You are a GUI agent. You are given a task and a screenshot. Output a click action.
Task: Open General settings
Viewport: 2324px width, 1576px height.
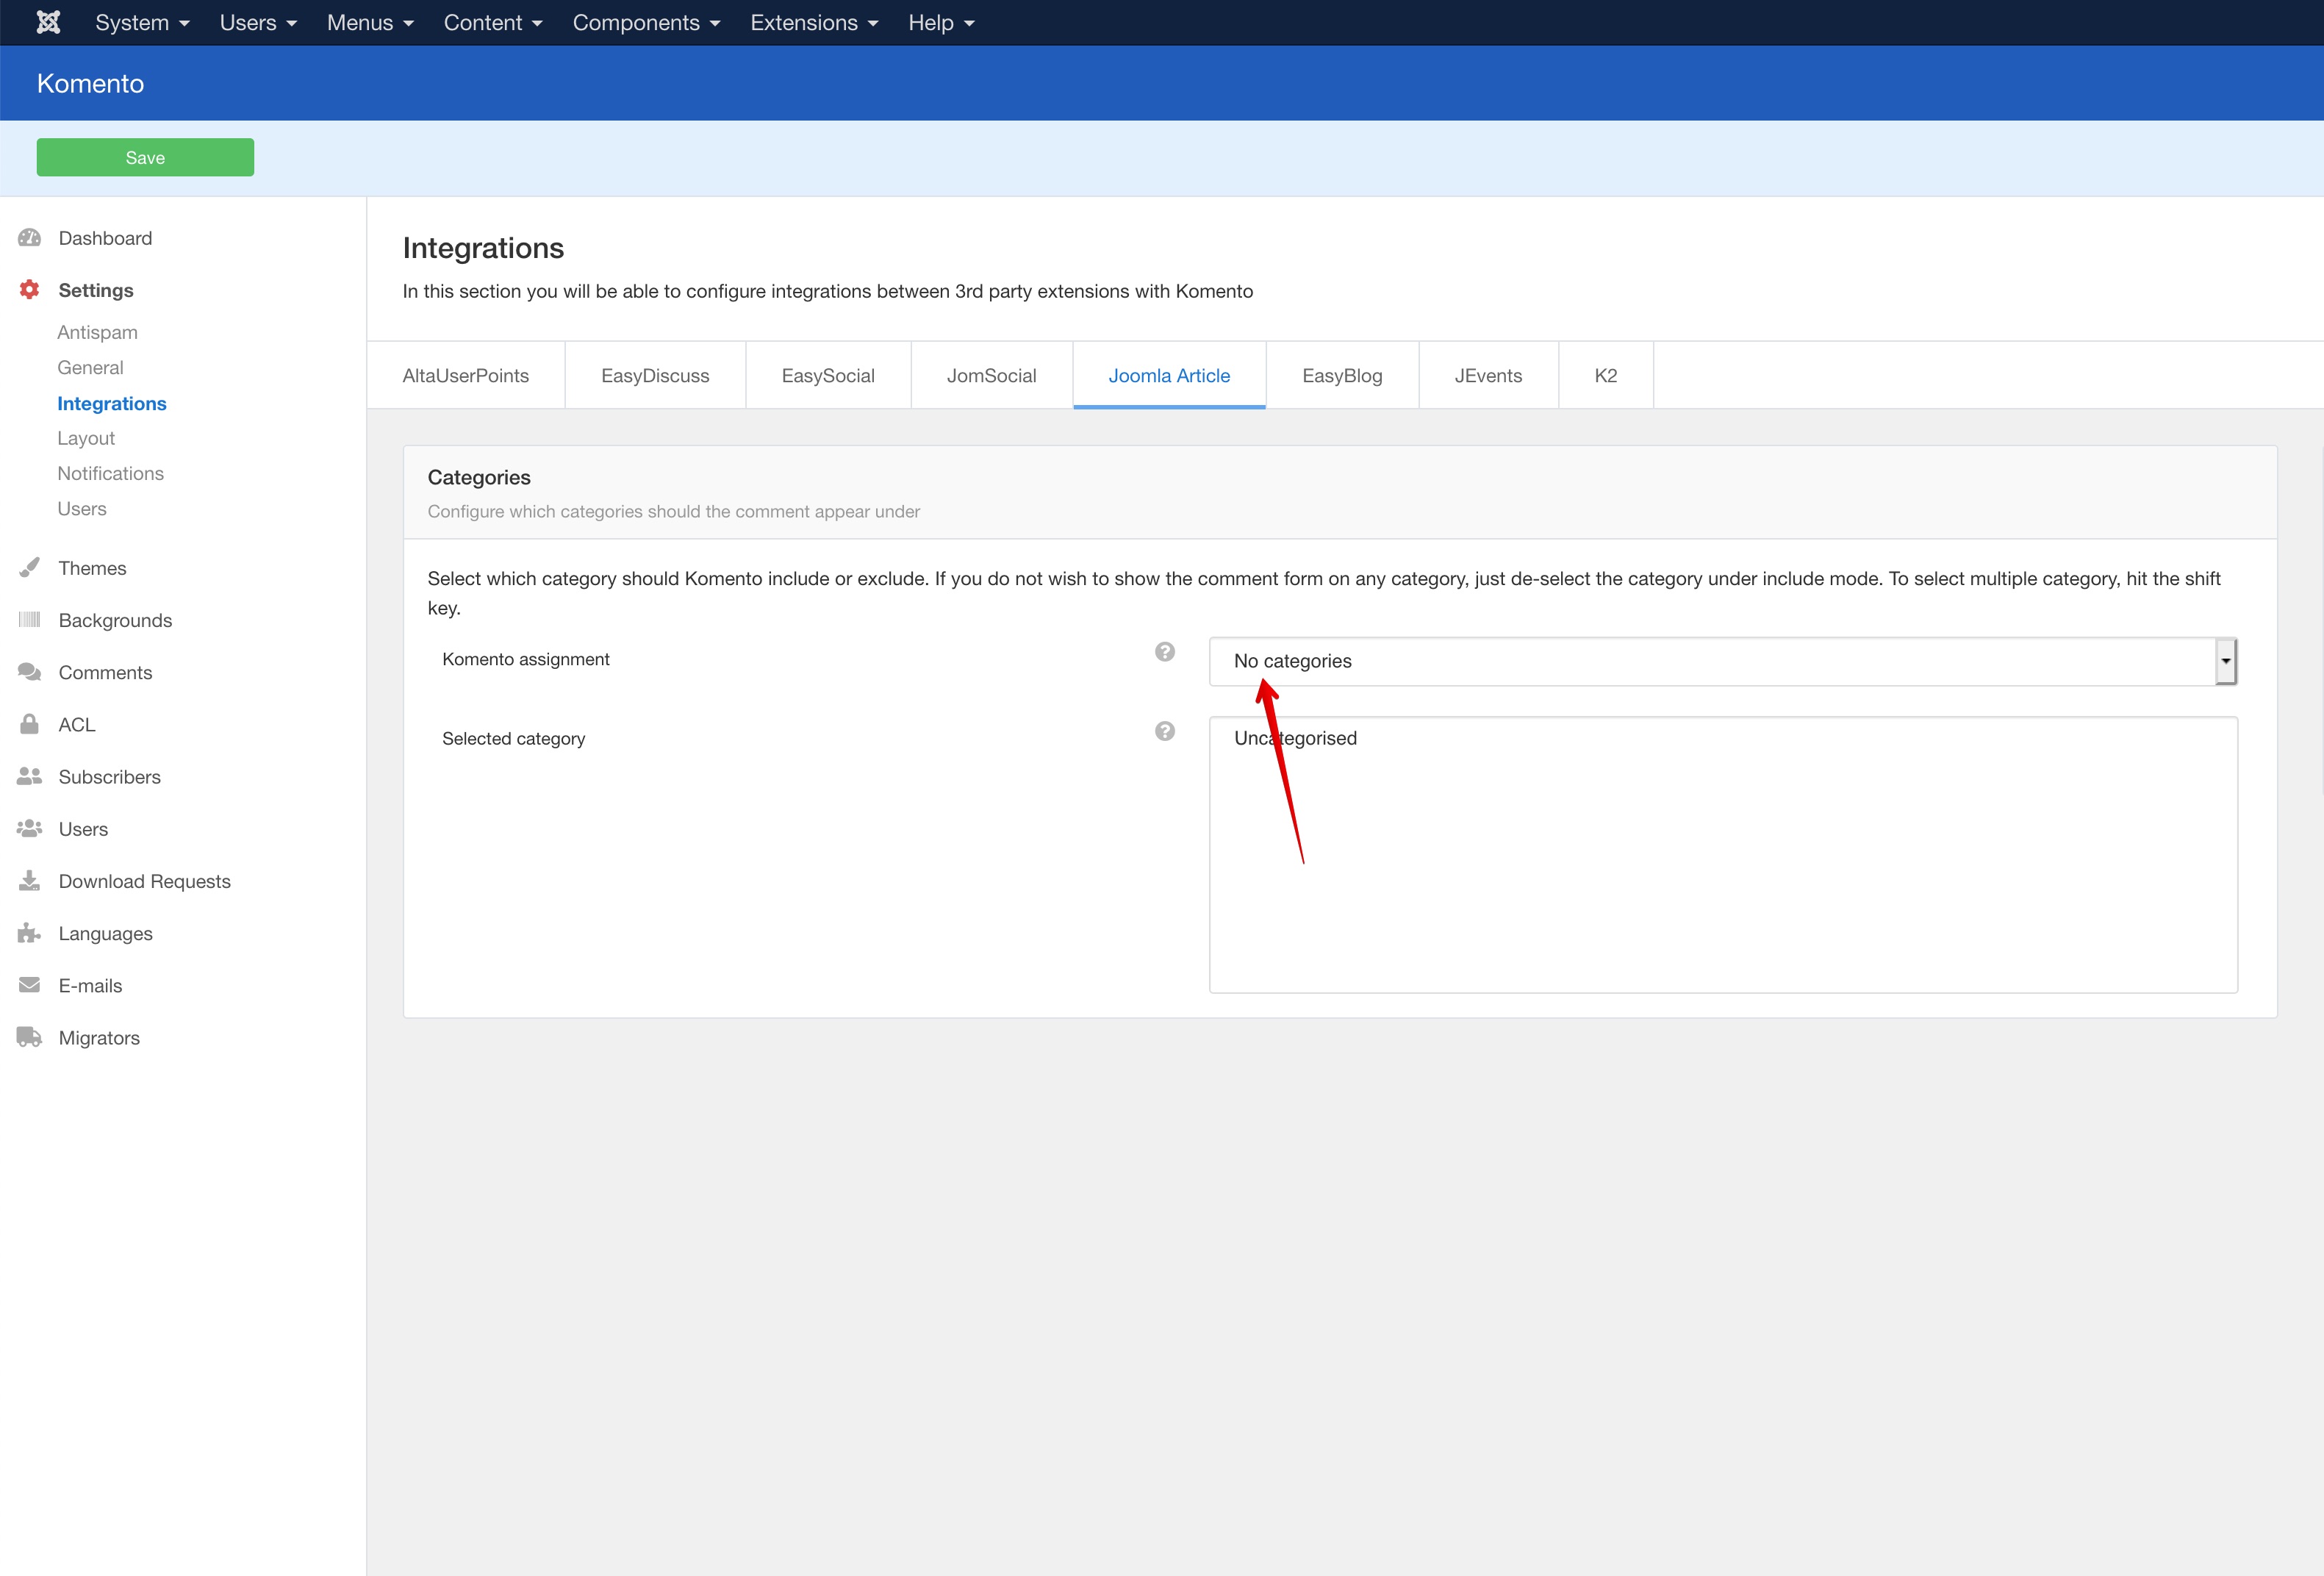pos(90,367)
